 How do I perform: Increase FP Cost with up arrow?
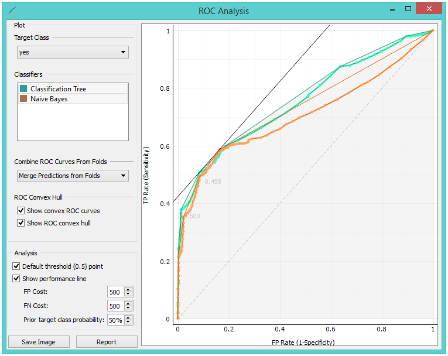pos(129,289)
